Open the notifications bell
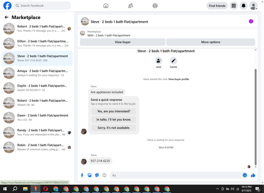Screen dimensions: 264x193 243,6
